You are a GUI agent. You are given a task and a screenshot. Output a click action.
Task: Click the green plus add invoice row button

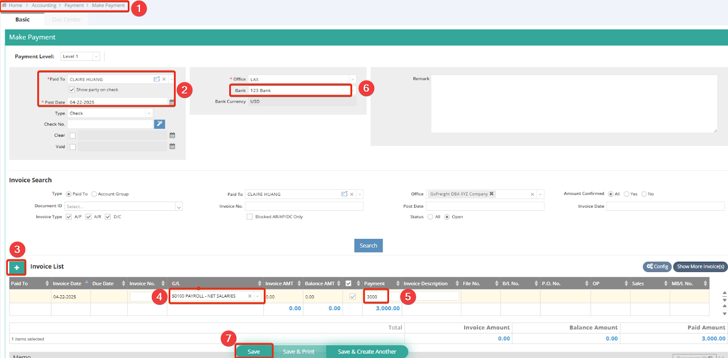[x=16, y=268]
